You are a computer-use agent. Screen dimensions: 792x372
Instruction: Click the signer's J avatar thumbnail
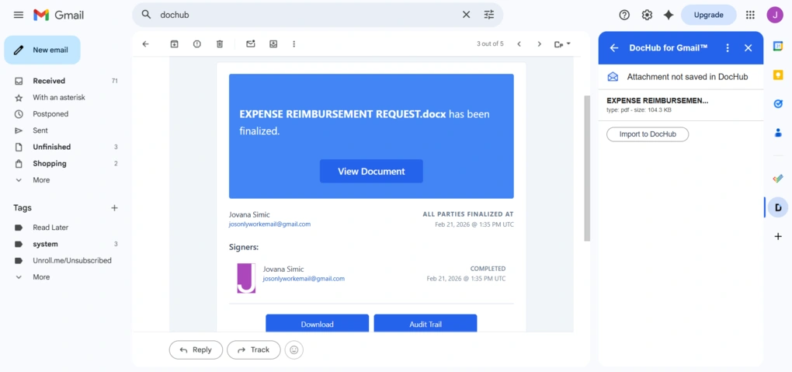(x=246, y=278)
